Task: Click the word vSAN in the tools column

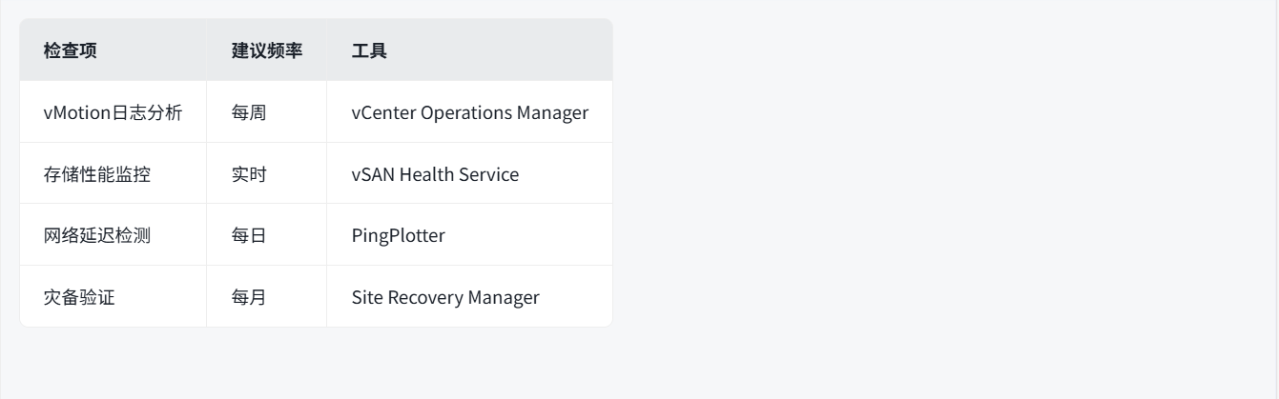Action: pyautogui.click(x=374, y=174)
